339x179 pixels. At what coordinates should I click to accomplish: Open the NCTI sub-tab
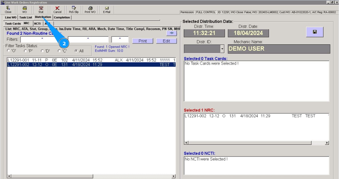(x=37, y=24)
